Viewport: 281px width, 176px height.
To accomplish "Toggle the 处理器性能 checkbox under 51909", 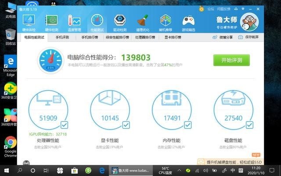I will pos(65,125).
